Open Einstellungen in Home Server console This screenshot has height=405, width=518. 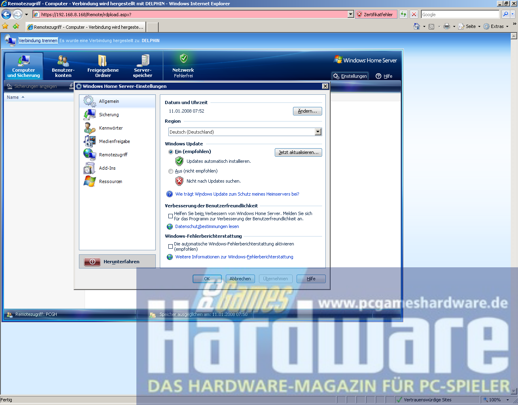tap(350, 76)
